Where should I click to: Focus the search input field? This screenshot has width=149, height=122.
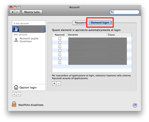pyautogui.click(x=126, y=12)
